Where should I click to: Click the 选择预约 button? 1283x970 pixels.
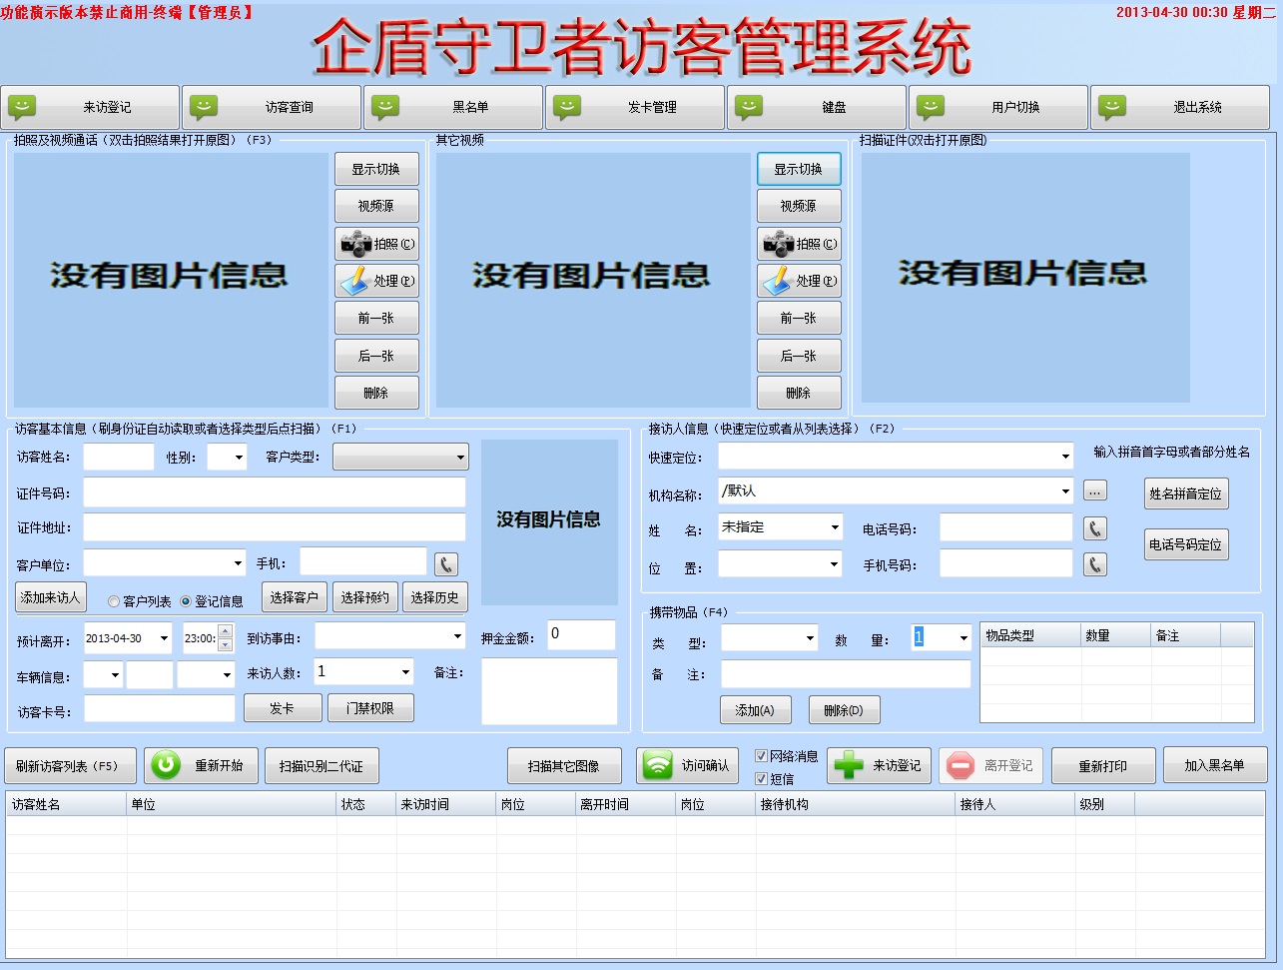click(x=365, y=597)
